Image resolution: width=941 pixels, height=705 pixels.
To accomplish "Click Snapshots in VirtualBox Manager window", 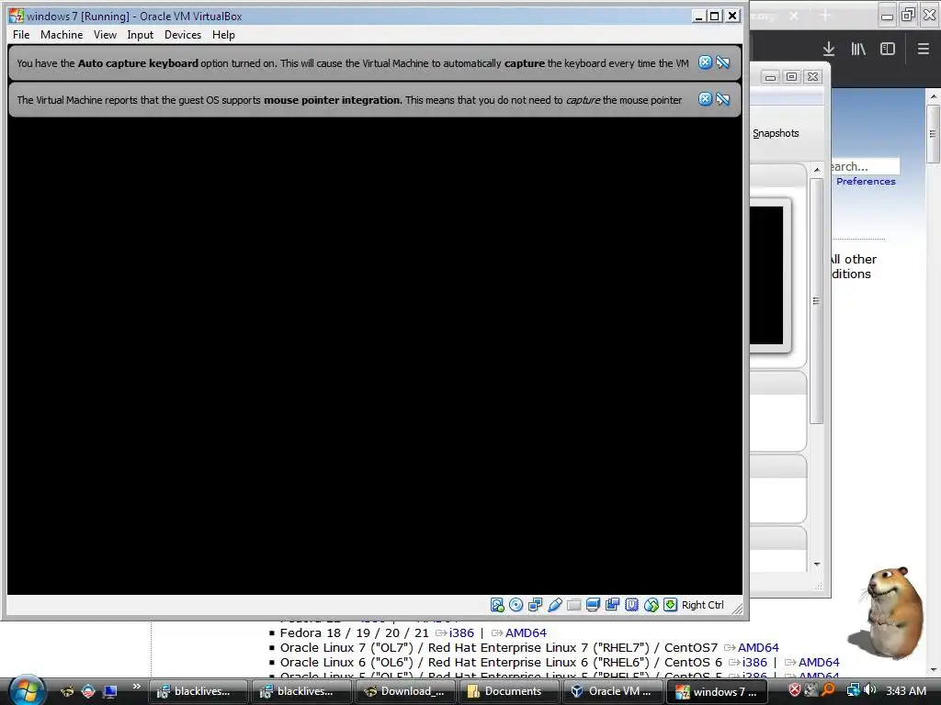I will pyautogui.click(x=776, y=133).
